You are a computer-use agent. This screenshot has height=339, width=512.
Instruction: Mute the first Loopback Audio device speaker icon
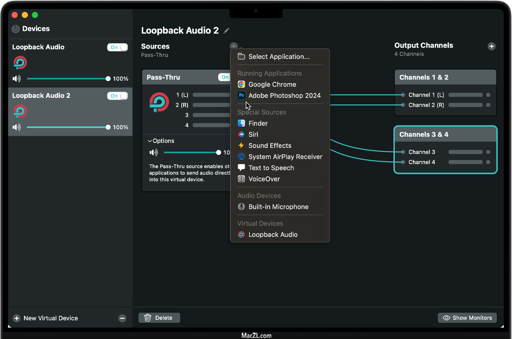pyautogui.click(x=17, y=79)
